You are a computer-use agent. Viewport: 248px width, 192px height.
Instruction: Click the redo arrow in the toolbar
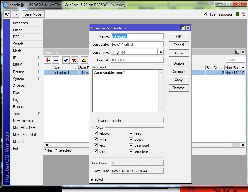16,14
